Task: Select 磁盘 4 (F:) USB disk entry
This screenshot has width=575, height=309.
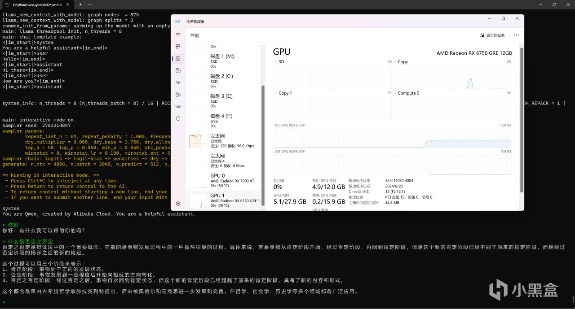Action: point(224,121)
